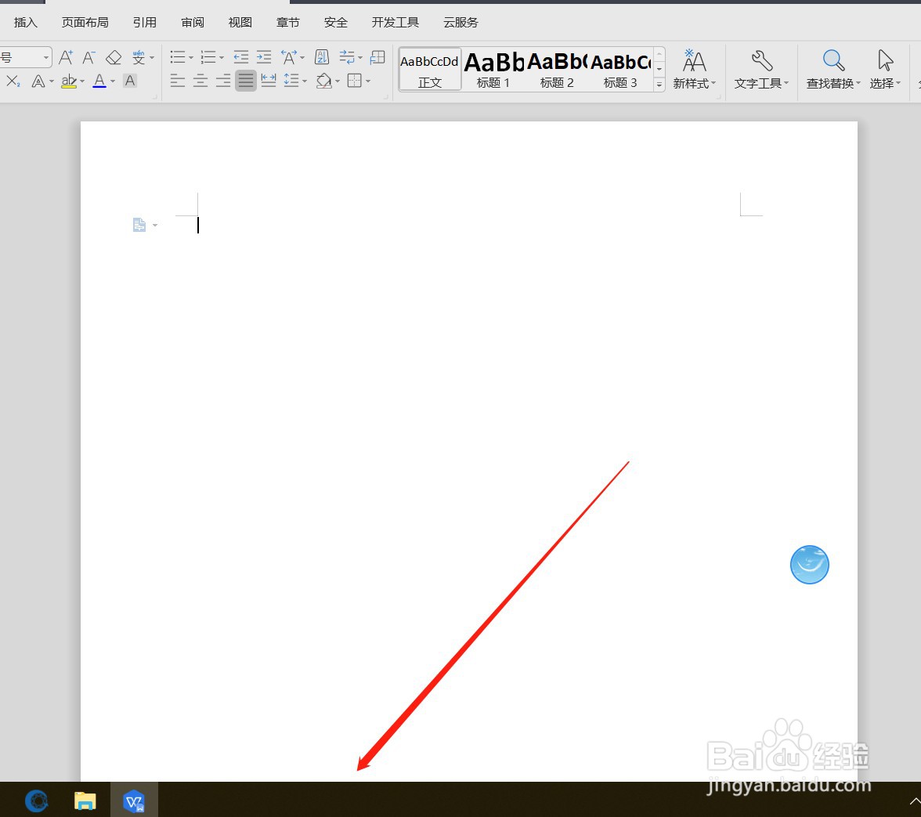Apply yellow text highlight color
The height and width of the screenshot is (817, 921).
69,81
